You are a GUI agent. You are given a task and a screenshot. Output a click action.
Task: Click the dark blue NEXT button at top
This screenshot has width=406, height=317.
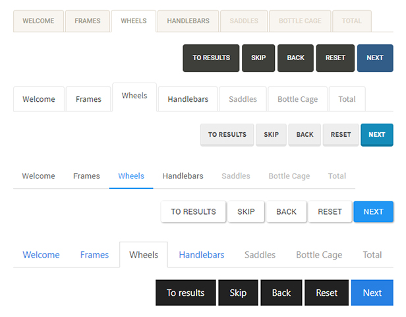coord(375,58)
